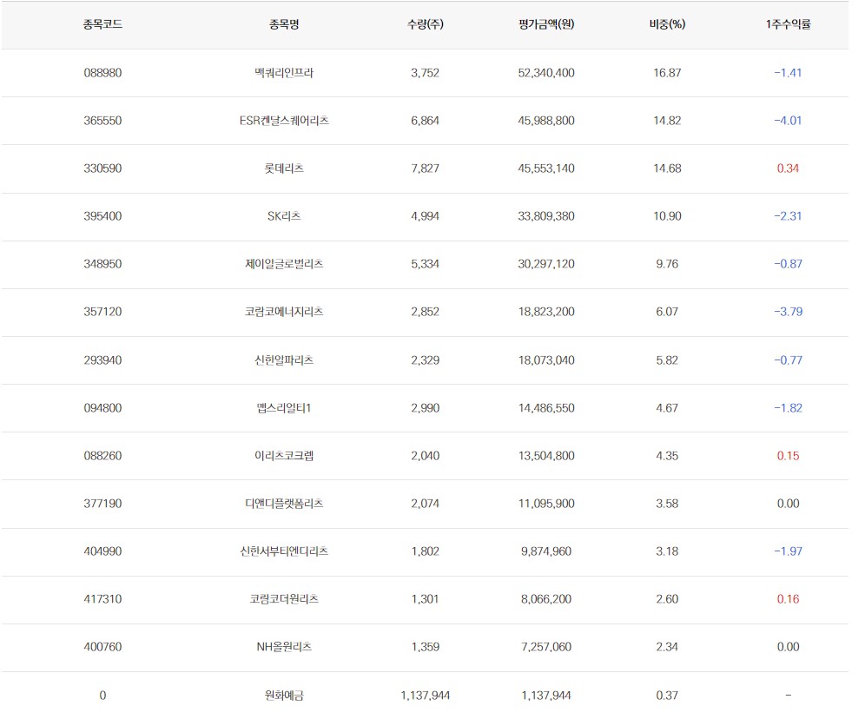Click return value -0.77
865x719 pixels.
pyautogui.click(x=788, y=360)
